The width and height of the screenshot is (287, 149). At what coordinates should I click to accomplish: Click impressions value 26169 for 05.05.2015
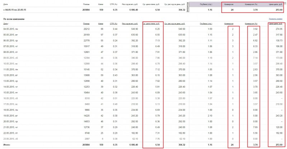point(86,35)
